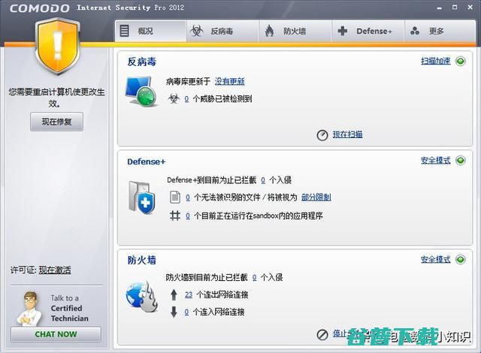
Task: Click the 部分限制 link in Defense+
Action: point(316,198)
